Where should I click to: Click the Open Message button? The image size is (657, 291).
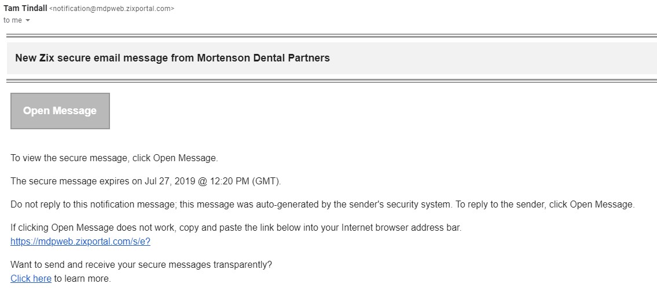pyautogui.click(x=60, y=111)
